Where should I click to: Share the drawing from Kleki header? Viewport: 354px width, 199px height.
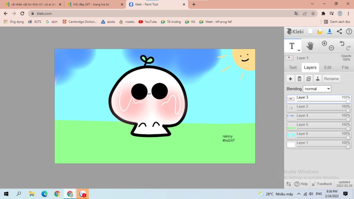[x=339, y=31]
